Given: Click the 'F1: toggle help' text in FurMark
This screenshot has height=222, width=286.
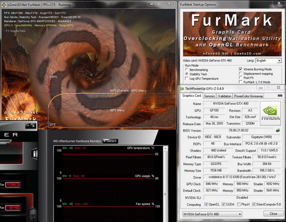Looking at the screenshot, I should click(15, 31).
